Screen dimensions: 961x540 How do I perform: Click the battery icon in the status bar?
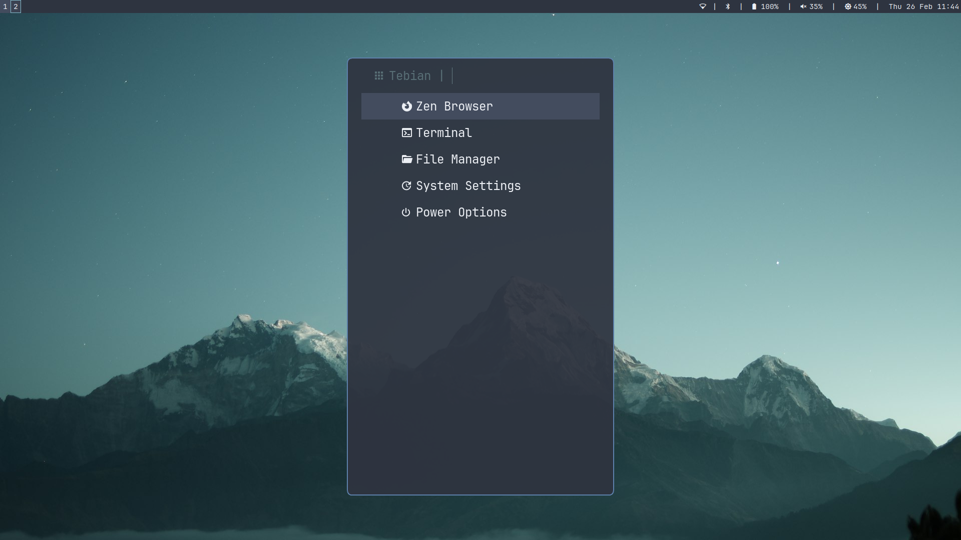754,6
